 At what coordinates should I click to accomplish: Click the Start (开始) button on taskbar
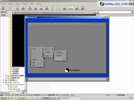(3, 98)
